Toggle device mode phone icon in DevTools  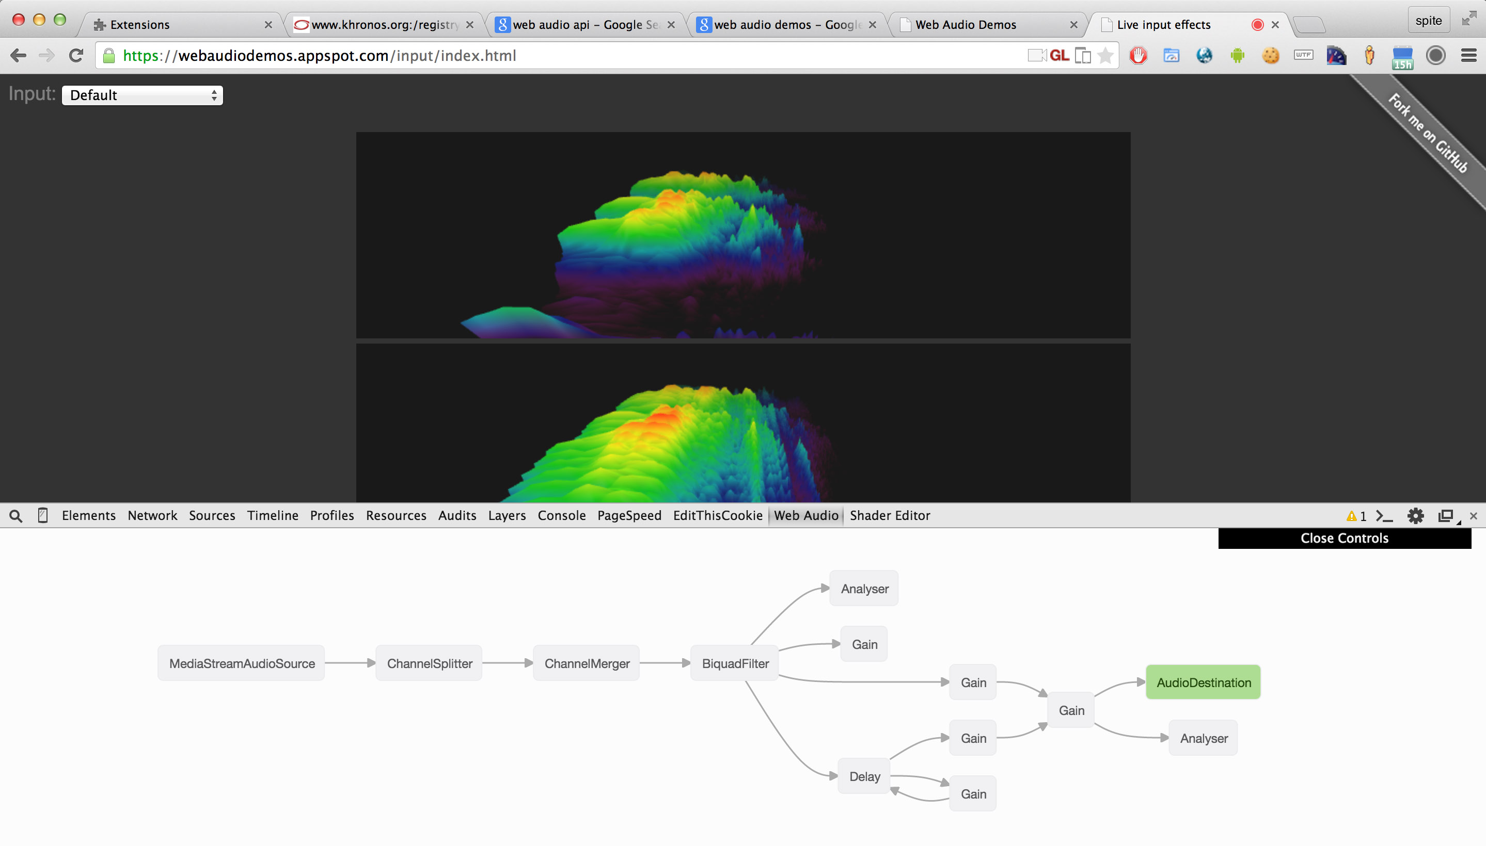(42, 515)
